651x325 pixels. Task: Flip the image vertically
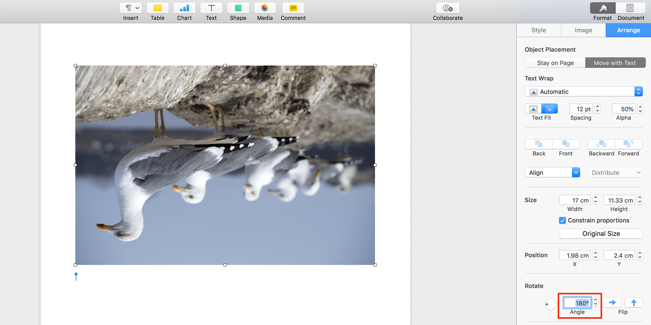click(633, 302)
